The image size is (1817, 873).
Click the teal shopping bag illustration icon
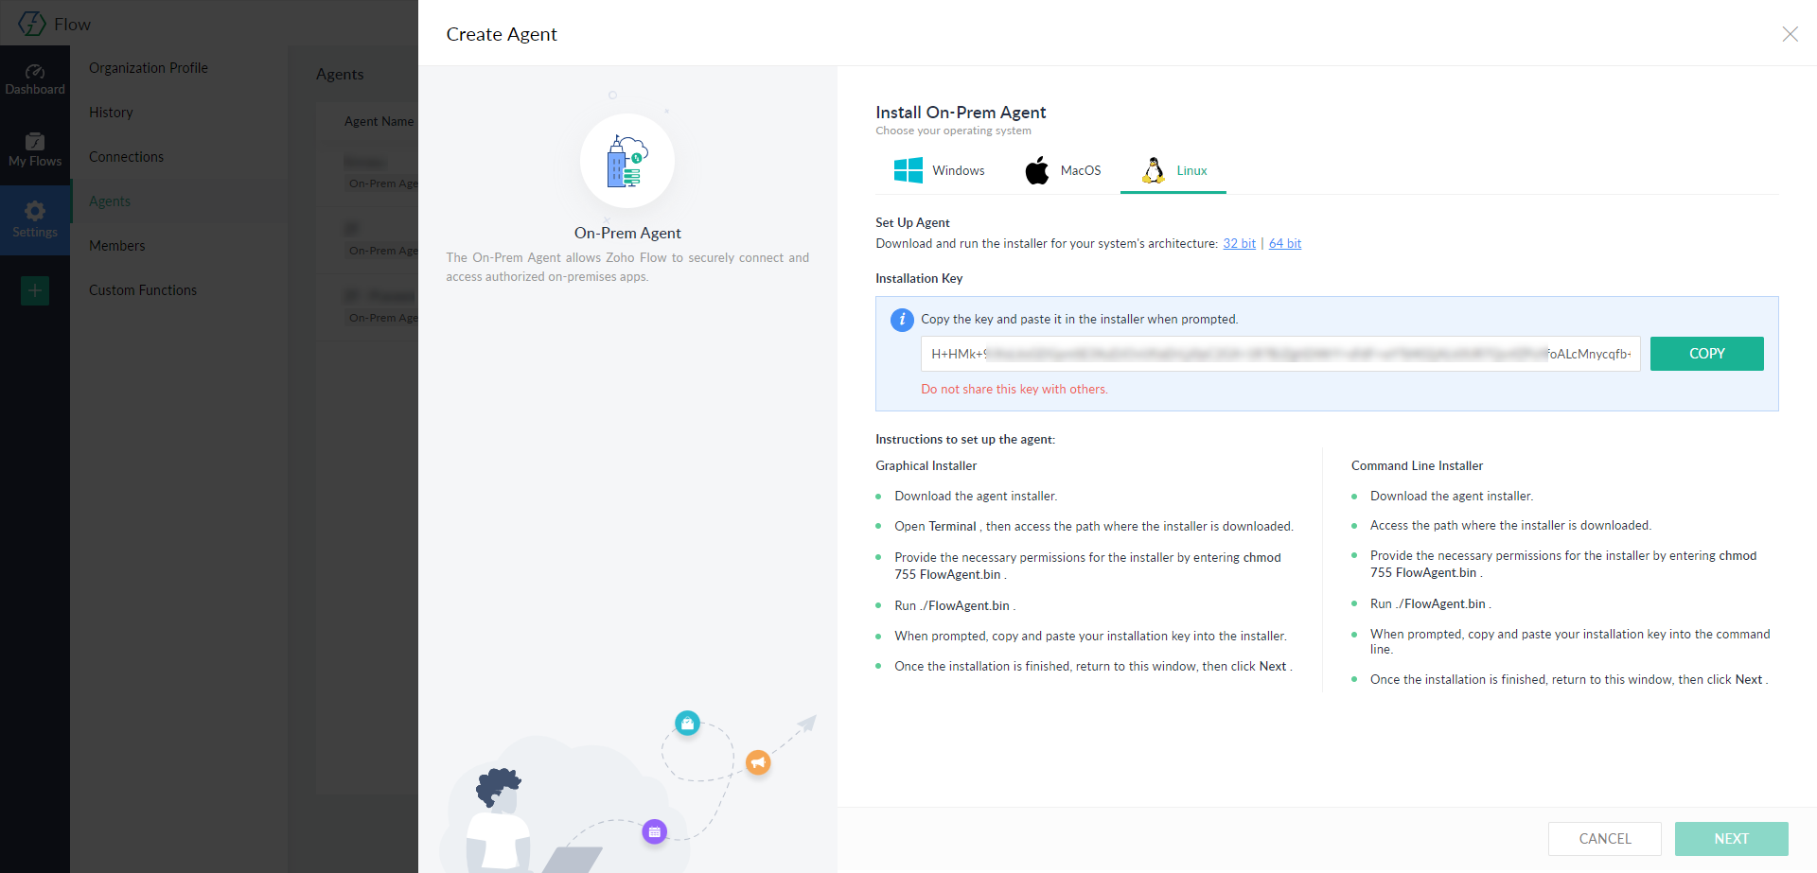pyautogui.click(x=687, y=724)
